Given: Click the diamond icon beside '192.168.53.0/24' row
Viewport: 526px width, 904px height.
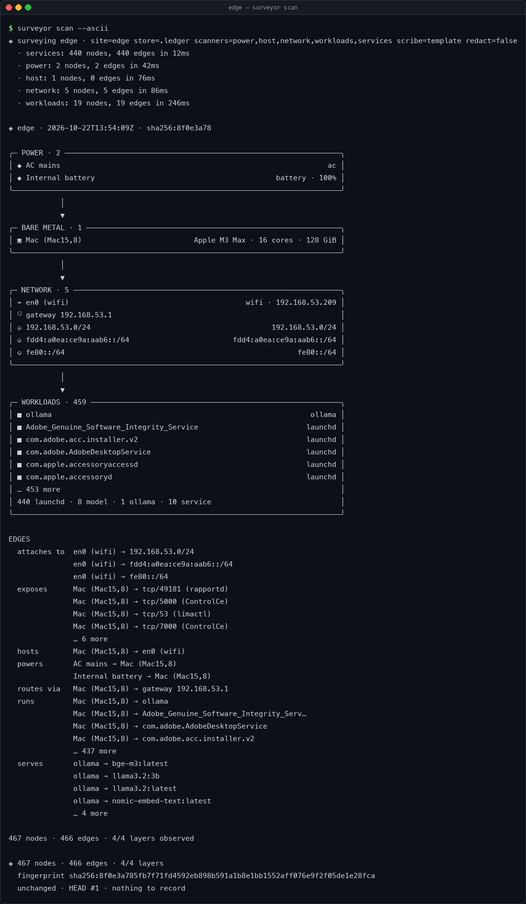Looking at the screenshot, I should [20, 327].
